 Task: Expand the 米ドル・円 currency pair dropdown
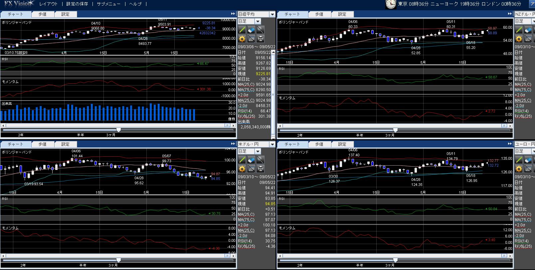272,144
